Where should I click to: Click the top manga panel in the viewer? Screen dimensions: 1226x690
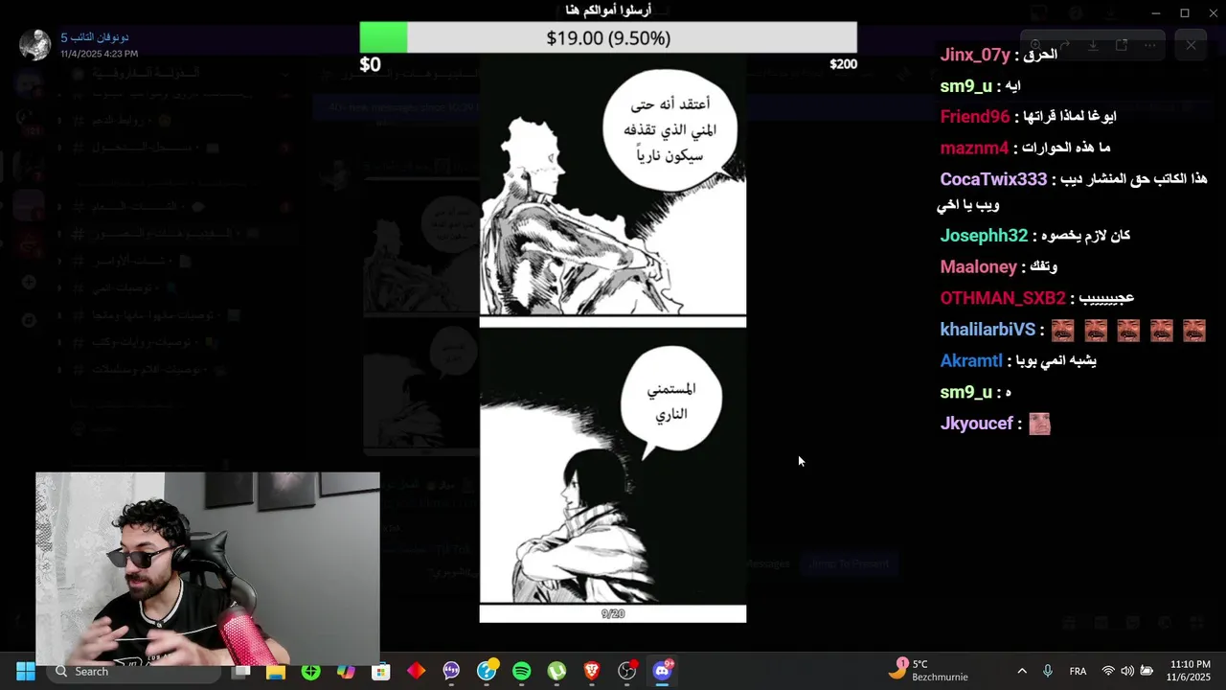click(613, 184)
